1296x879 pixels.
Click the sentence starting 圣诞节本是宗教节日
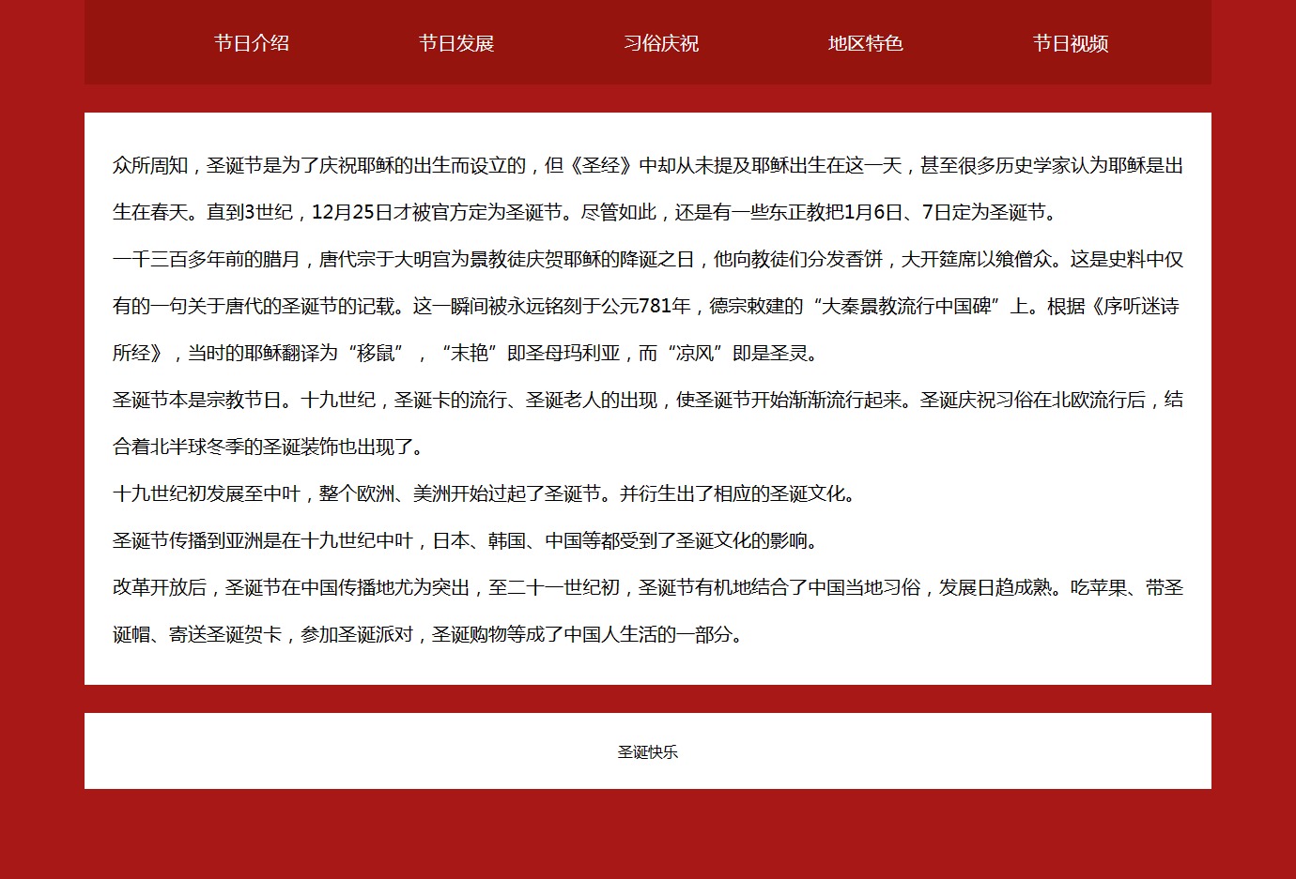[197, 401]
